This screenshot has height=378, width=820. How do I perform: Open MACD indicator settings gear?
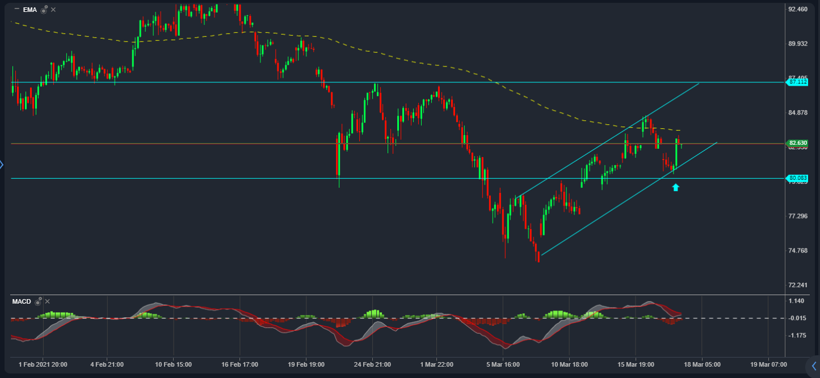[x=38, y=301]
